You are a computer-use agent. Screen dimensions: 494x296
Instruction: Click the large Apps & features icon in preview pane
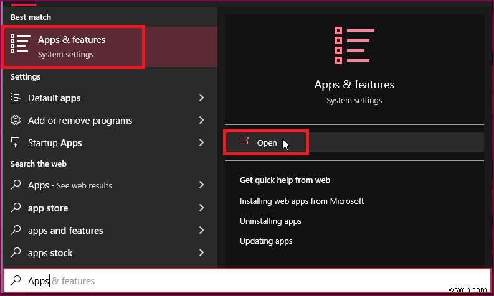pos(354,45)
